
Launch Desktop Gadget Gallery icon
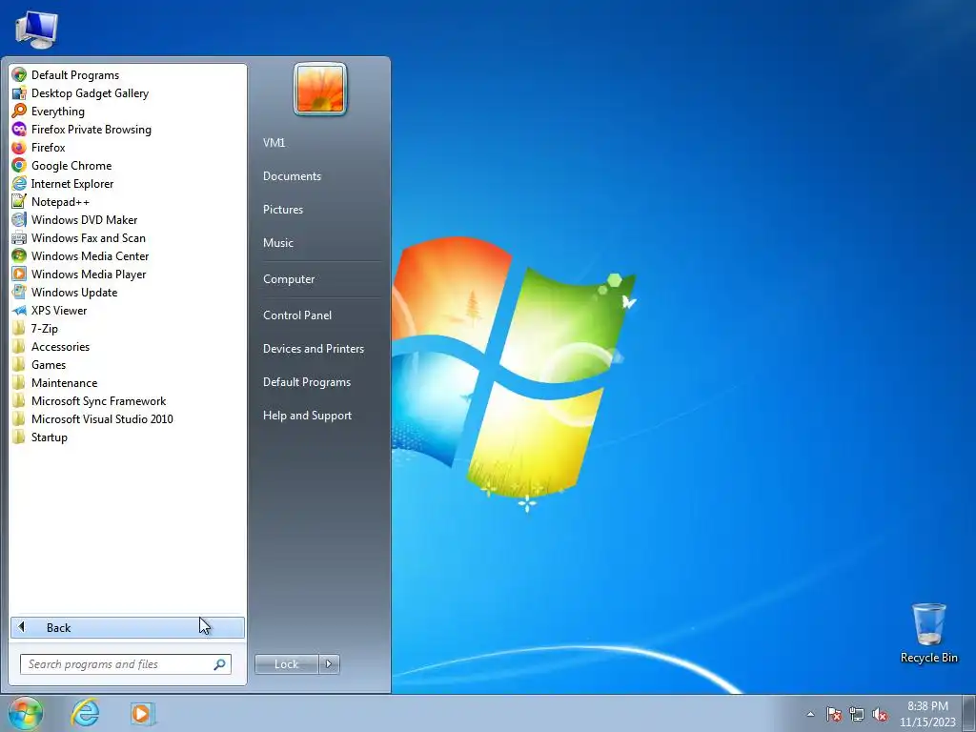point(19,93)
